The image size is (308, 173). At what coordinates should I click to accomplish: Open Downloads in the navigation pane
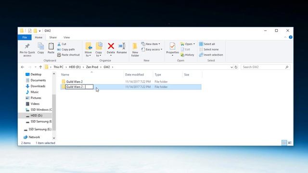[36, 86]
